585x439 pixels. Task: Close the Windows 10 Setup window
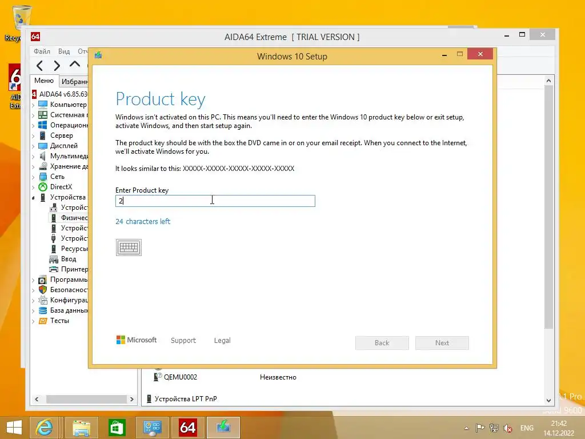pyautogui.click(x=480, y=54)
